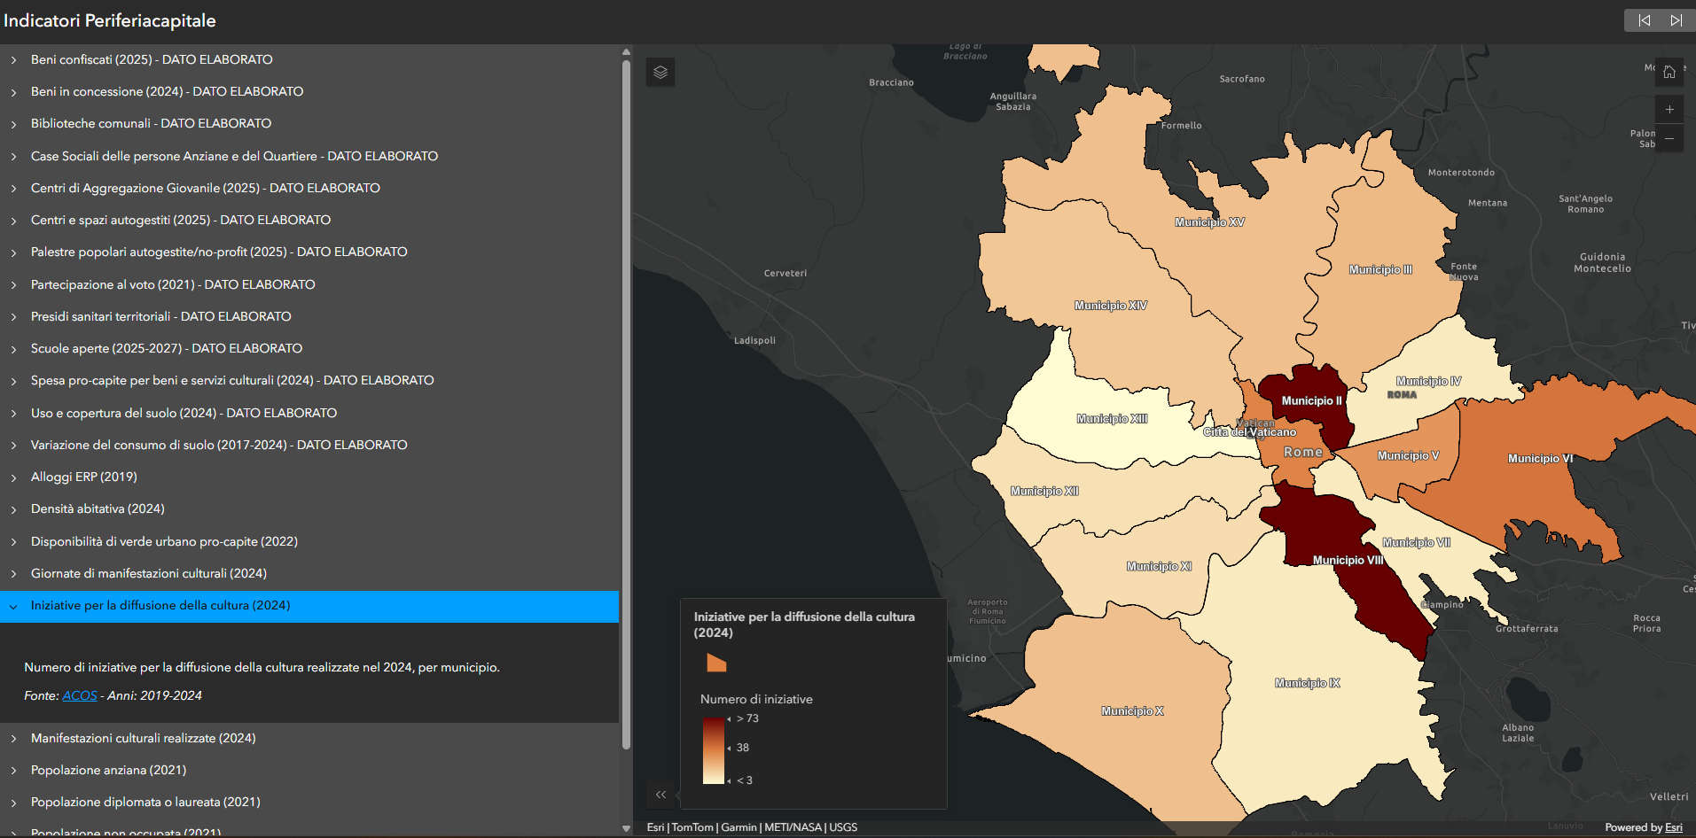The width and height of the screenshot is (1696, 838).
Task: Select Municipio VI on the map
Action: click(1540, 458)
